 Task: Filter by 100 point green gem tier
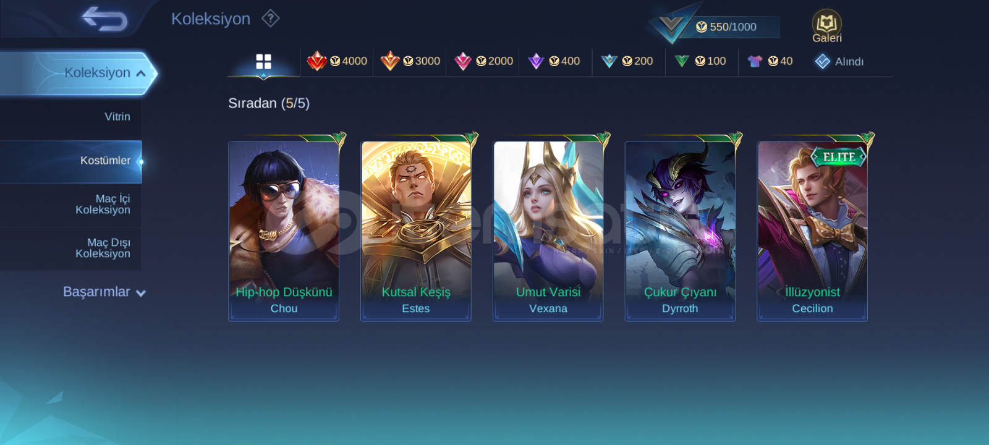pos(700,61)
